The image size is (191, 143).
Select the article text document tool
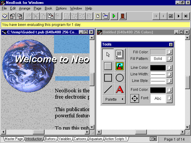tap(119, 55)
